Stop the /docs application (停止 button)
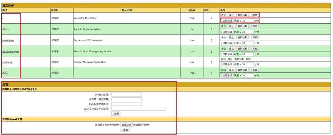The image size is (333, 135). click(231, 27)
